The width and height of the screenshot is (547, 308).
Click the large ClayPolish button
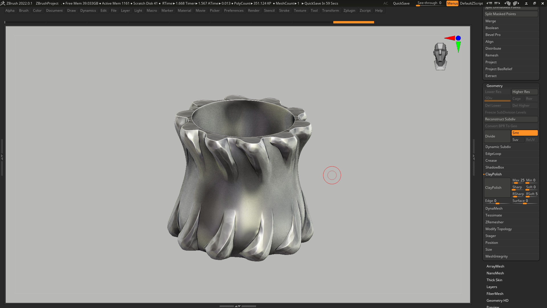click(497, 187)
